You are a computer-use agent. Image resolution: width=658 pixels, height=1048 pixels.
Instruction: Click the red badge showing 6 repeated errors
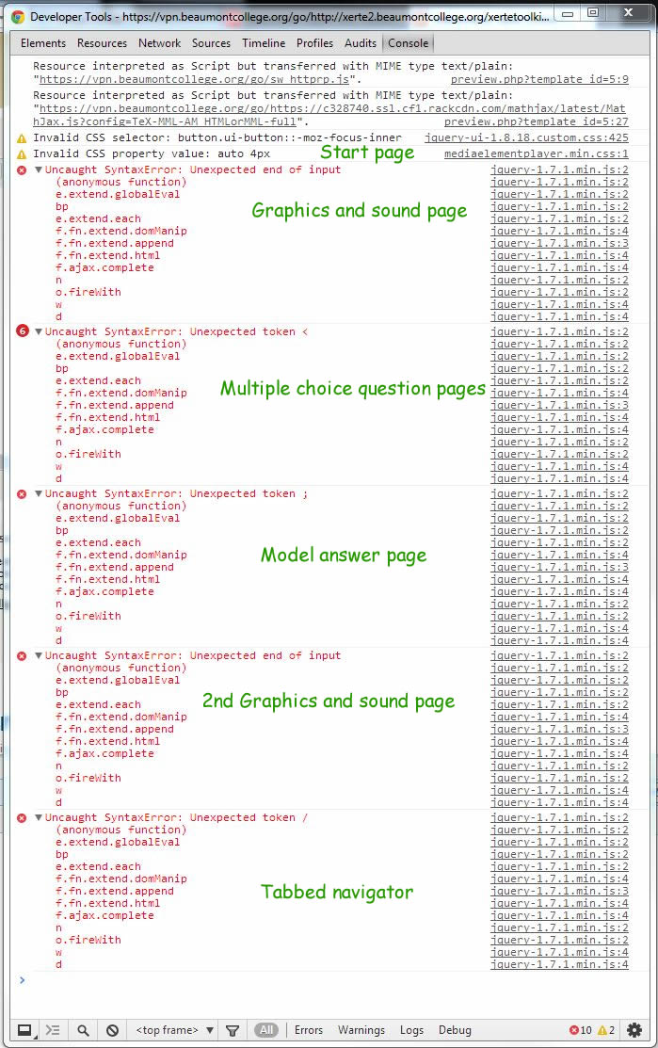point(22,331)
